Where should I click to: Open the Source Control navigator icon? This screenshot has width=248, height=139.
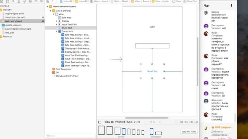(7, 1)
